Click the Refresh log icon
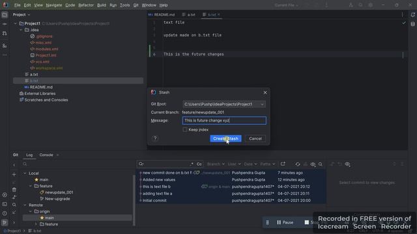 click(x=298, y=164)
